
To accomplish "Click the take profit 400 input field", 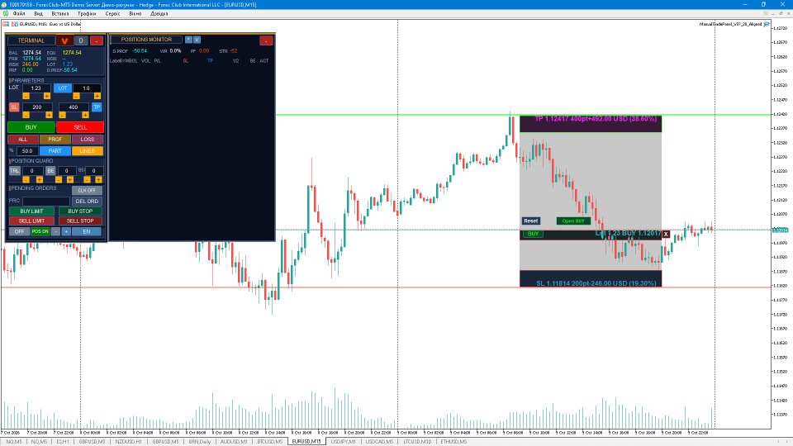I will [74, 107].
